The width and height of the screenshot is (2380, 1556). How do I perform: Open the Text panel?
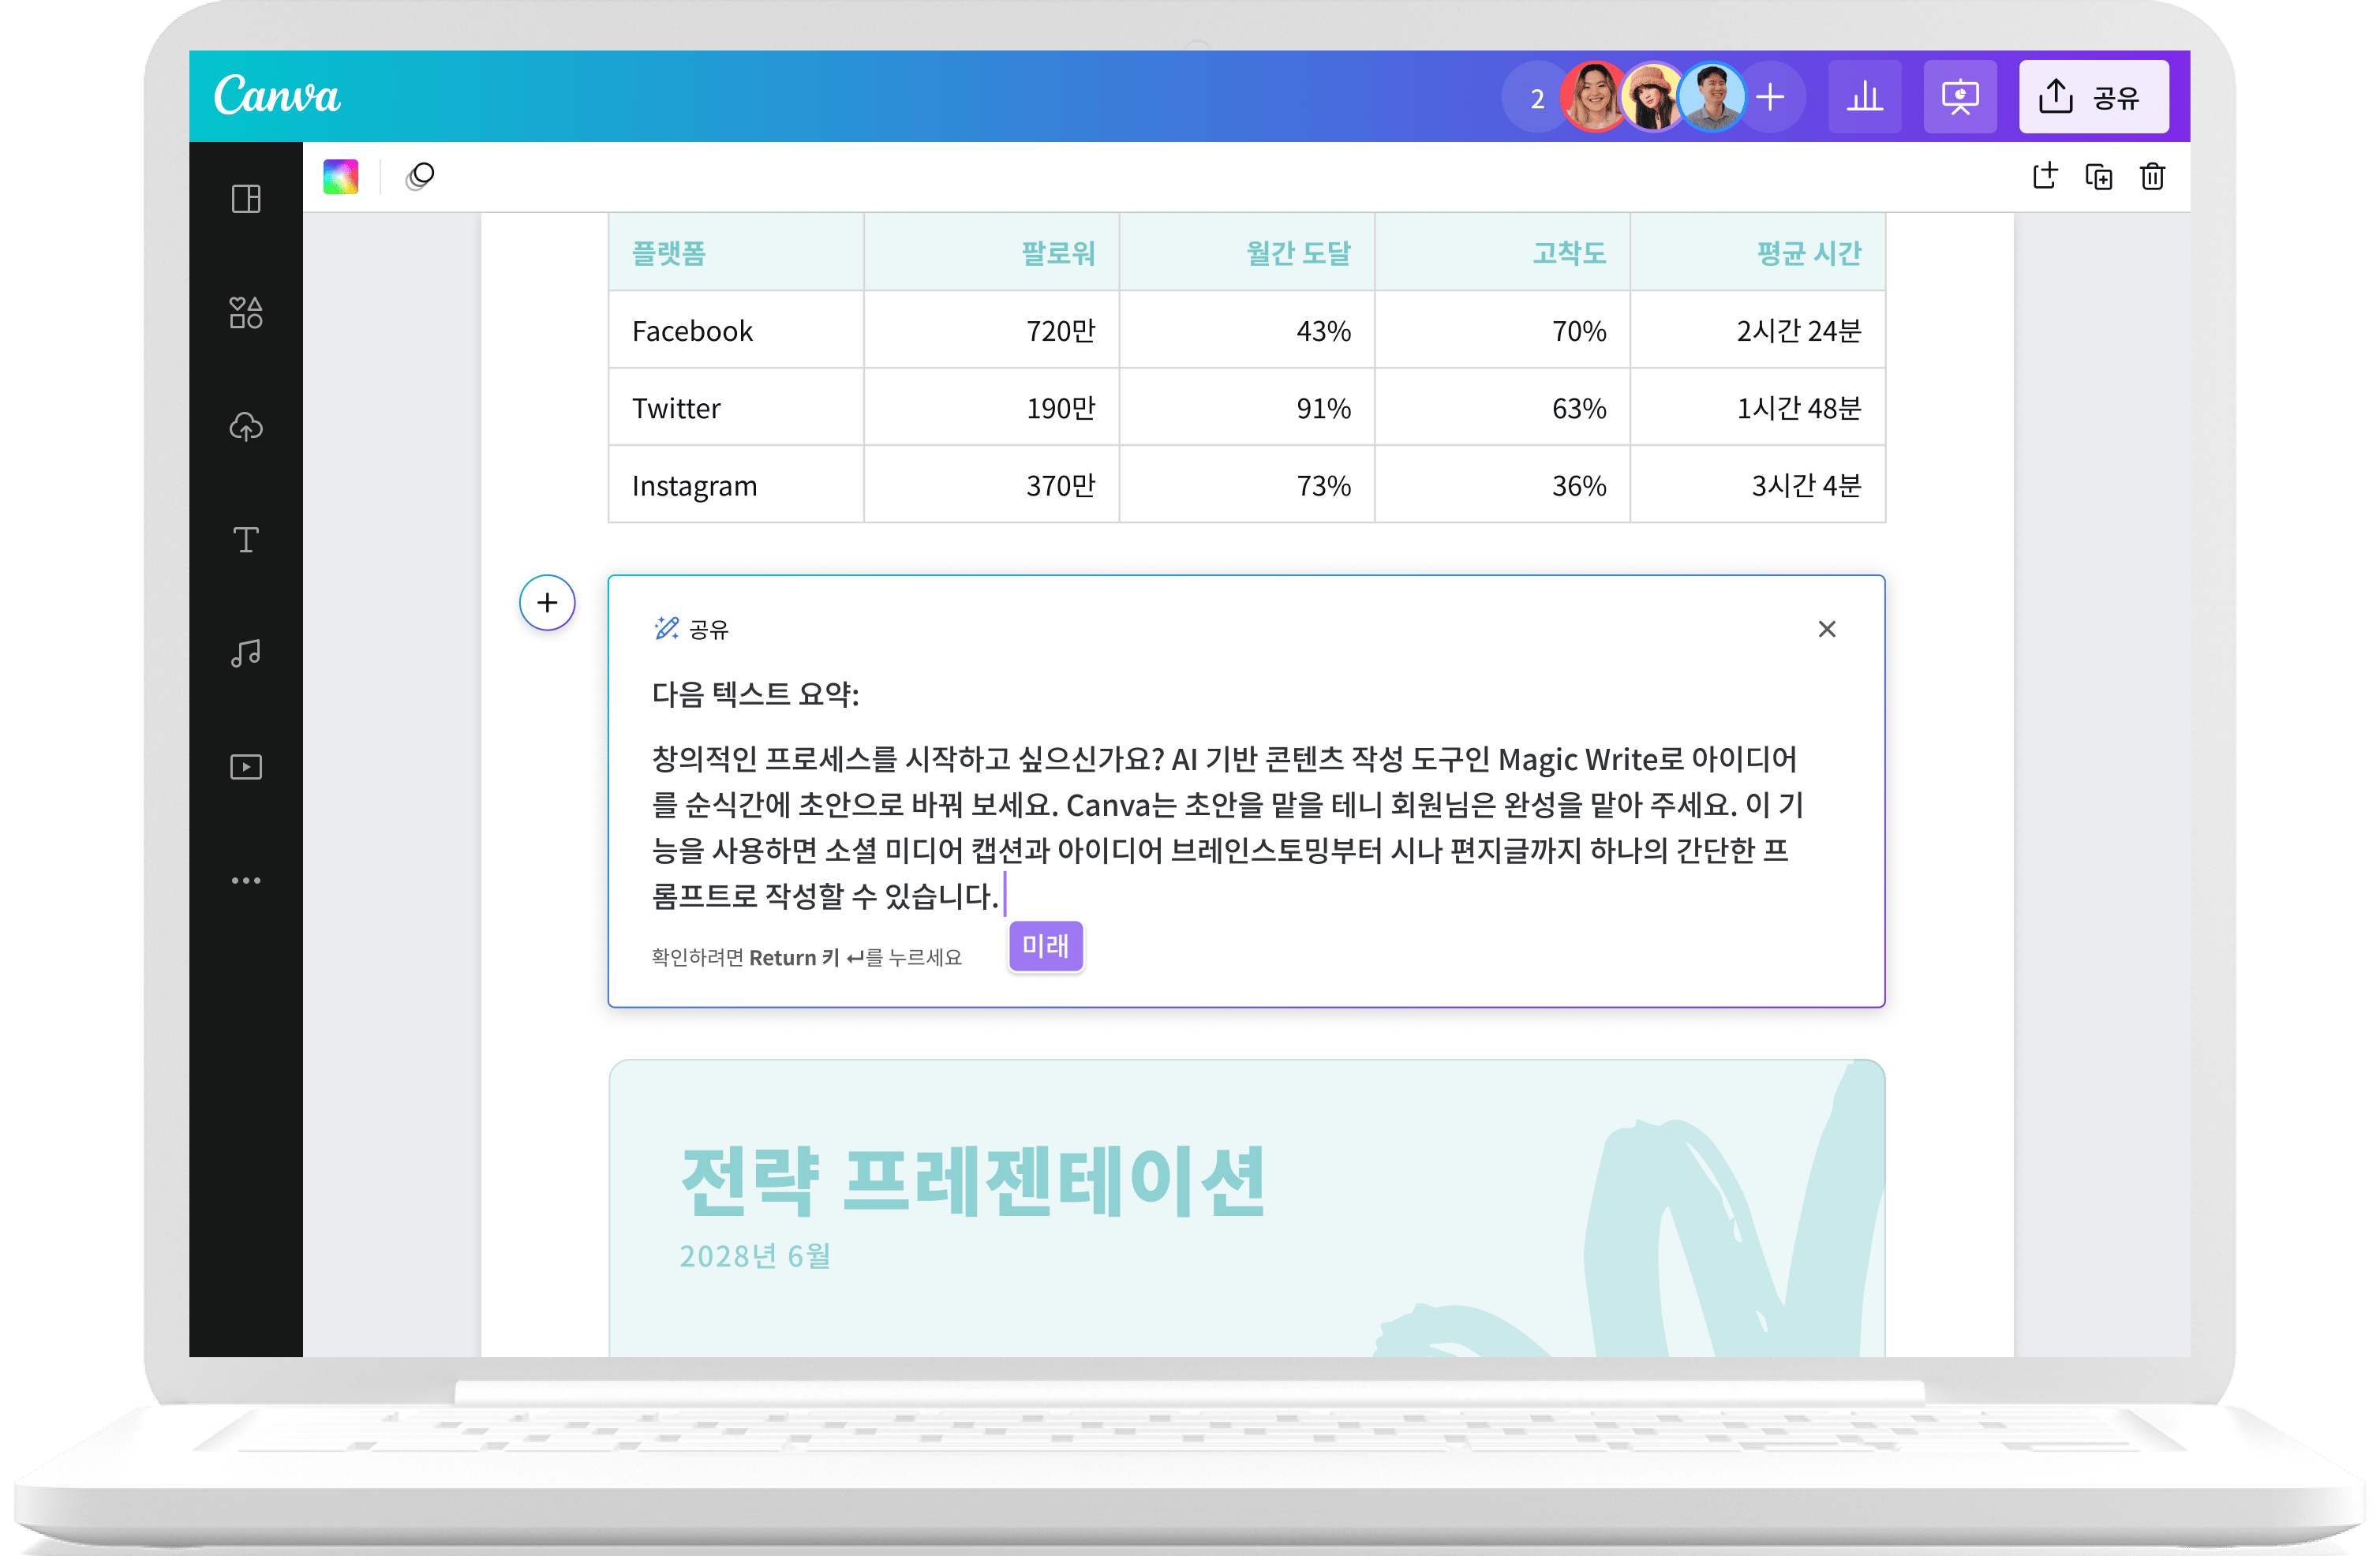(245, 540)
